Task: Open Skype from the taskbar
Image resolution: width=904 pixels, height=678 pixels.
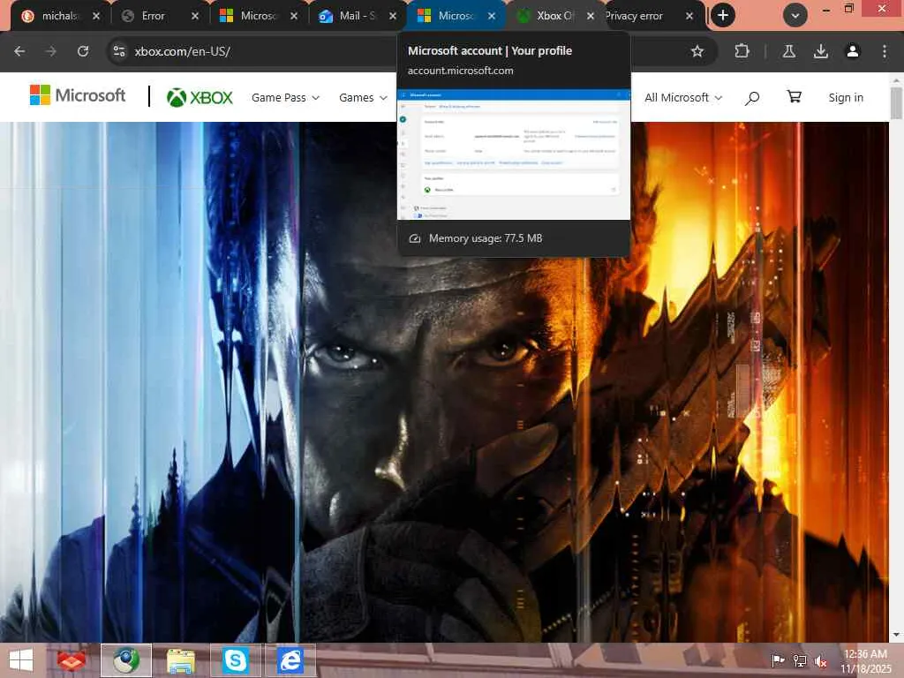Action: coord(235,660)
